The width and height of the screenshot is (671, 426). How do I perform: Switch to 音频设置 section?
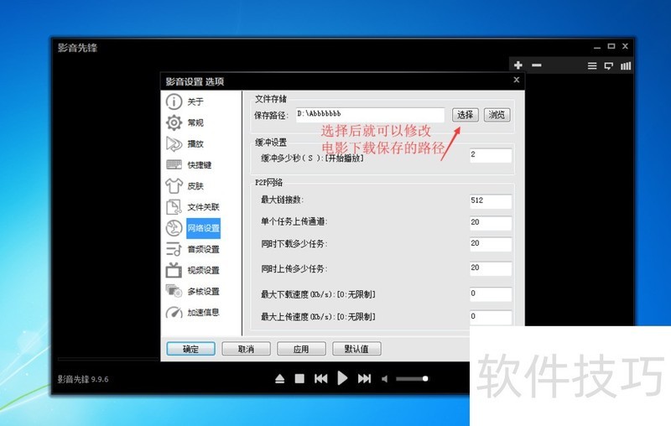pyautogui.click(x=203, y=249)
